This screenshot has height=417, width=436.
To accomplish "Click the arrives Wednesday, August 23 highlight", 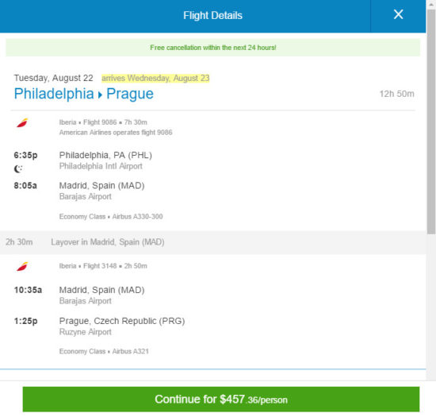I will click(155, 78).
